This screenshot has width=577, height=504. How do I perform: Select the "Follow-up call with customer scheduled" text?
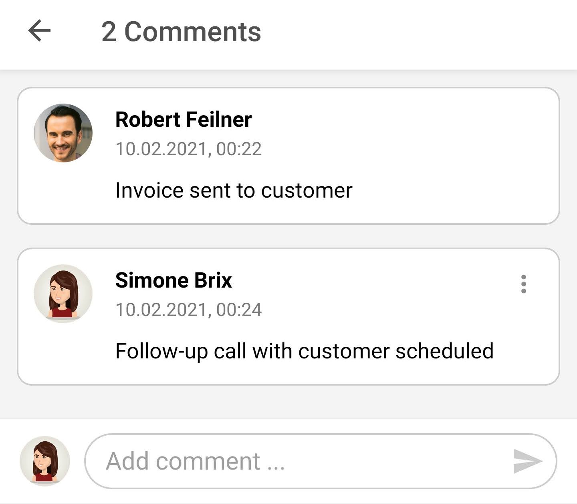pyautogui.click(x=304, y=351)
